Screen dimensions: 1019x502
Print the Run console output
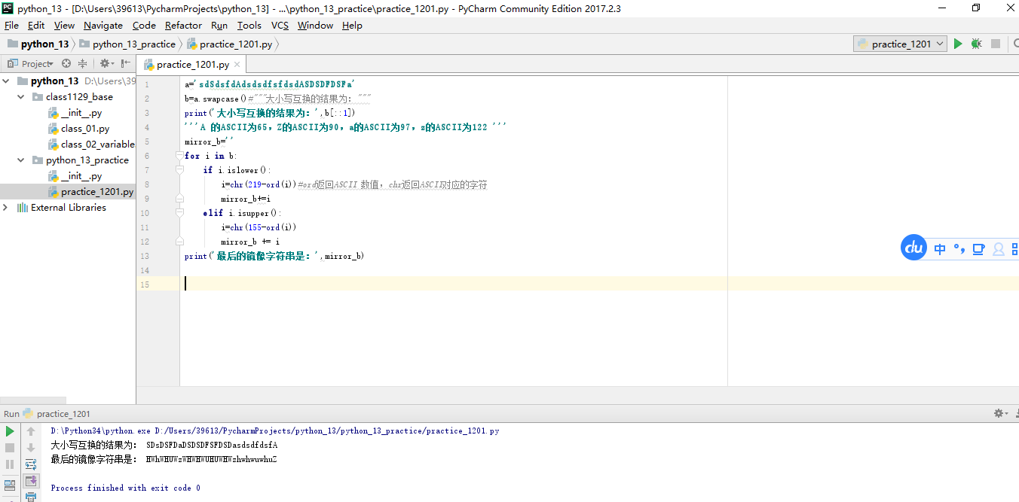(31, 497)
